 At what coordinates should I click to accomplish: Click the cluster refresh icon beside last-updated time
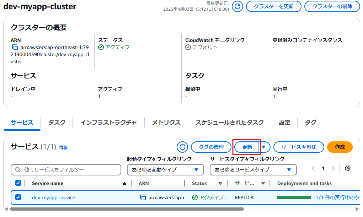[x=237, y=6]
